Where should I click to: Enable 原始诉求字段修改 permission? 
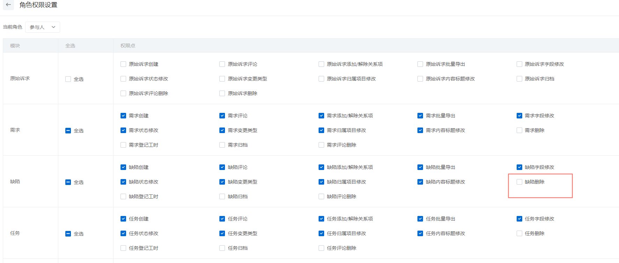(x=519, y=64)
